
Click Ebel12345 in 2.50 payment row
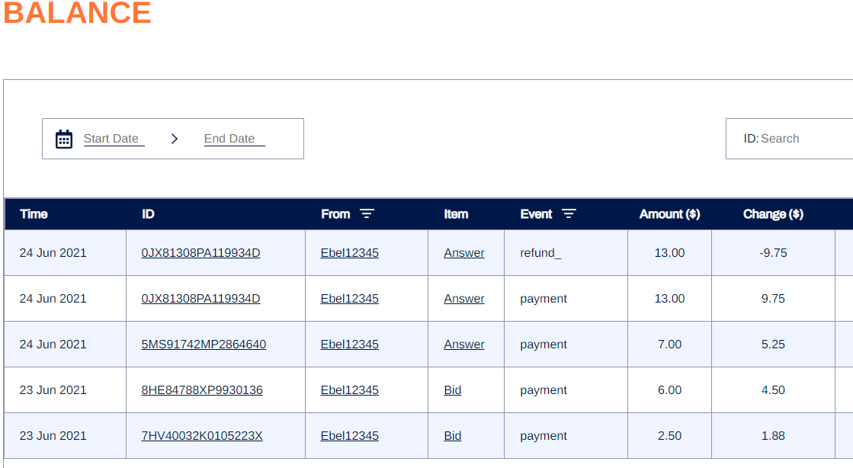pos(349,436)
